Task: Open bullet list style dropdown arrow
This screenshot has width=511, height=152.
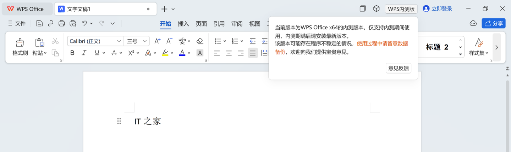Action: tap(225, 41)
